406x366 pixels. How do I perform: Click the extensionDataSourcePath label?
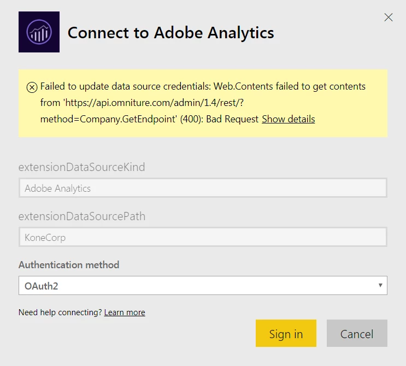pyautogui.click(x=82, y=216)
